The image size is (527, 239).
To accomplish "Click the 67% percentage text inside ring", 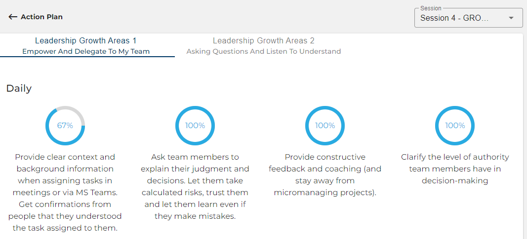I will pos(65,126).
